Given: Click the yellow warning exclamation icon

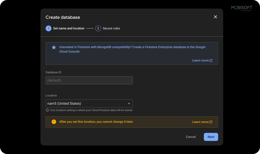Looking at the screenshot, I should click(54, 122).
